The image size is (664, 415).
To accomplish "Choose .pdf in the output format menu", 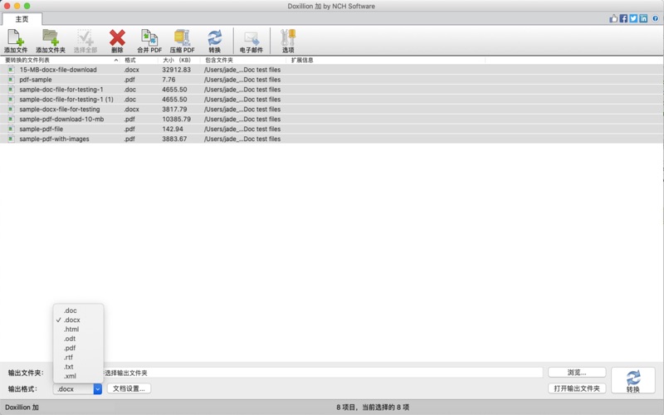I will coord(78,348).
